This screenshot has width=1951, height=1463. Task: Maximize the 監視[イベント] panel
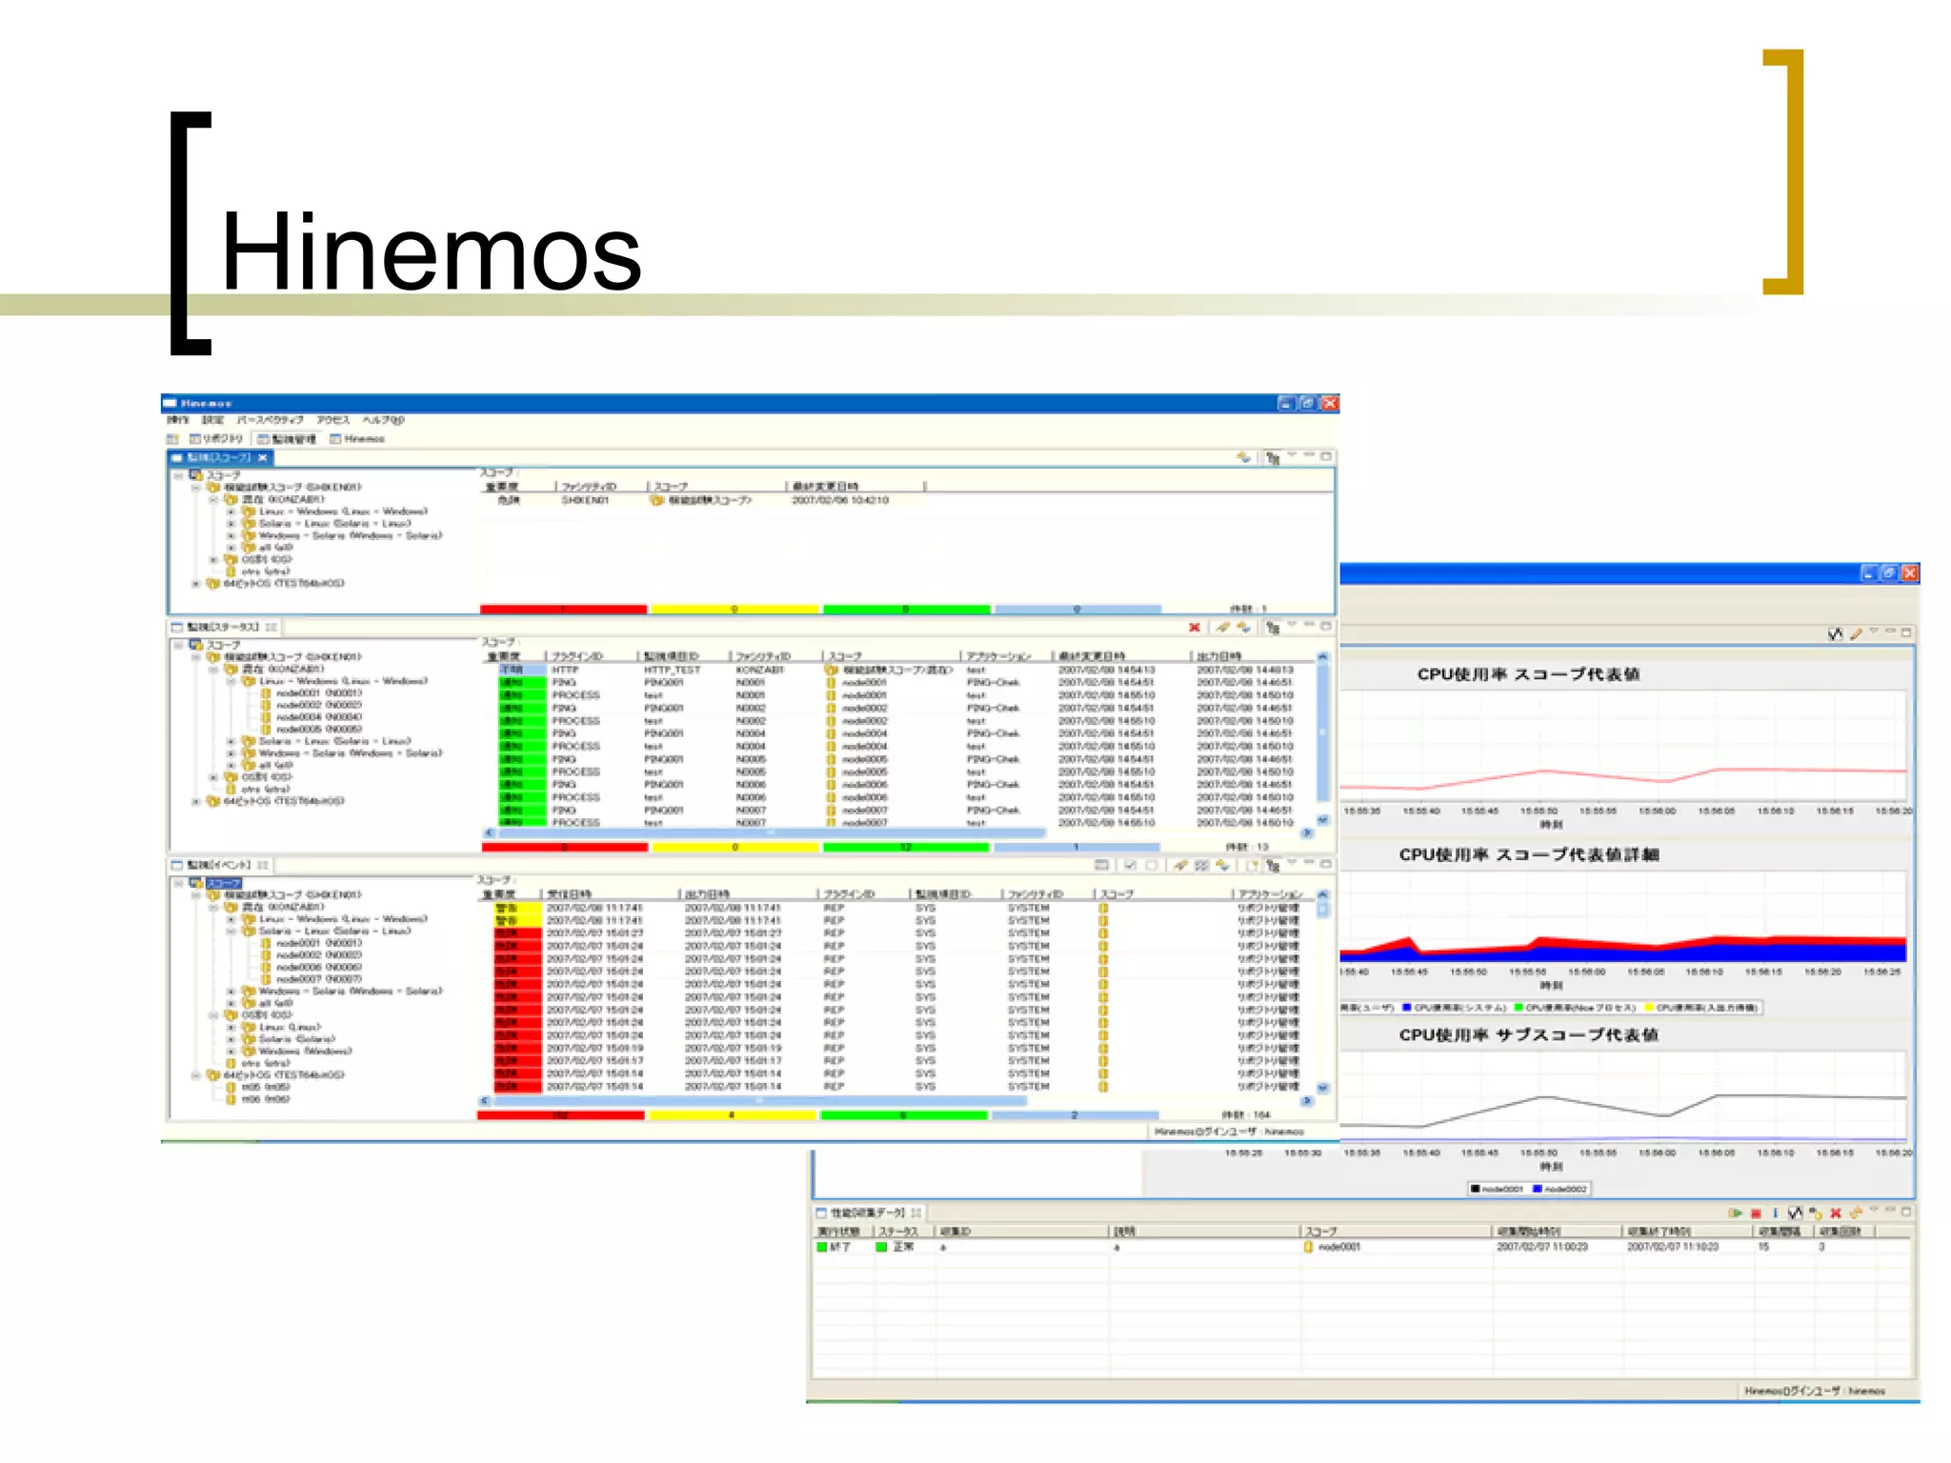pos(1326,864)
